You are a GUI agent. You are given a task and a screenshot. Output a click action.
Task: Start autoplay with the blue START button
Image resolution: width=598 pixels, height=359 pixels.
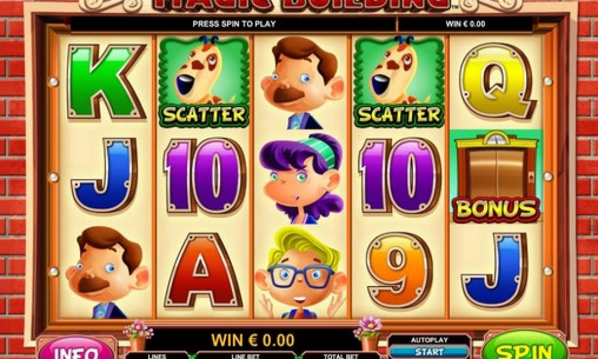(x=429, y=351)
